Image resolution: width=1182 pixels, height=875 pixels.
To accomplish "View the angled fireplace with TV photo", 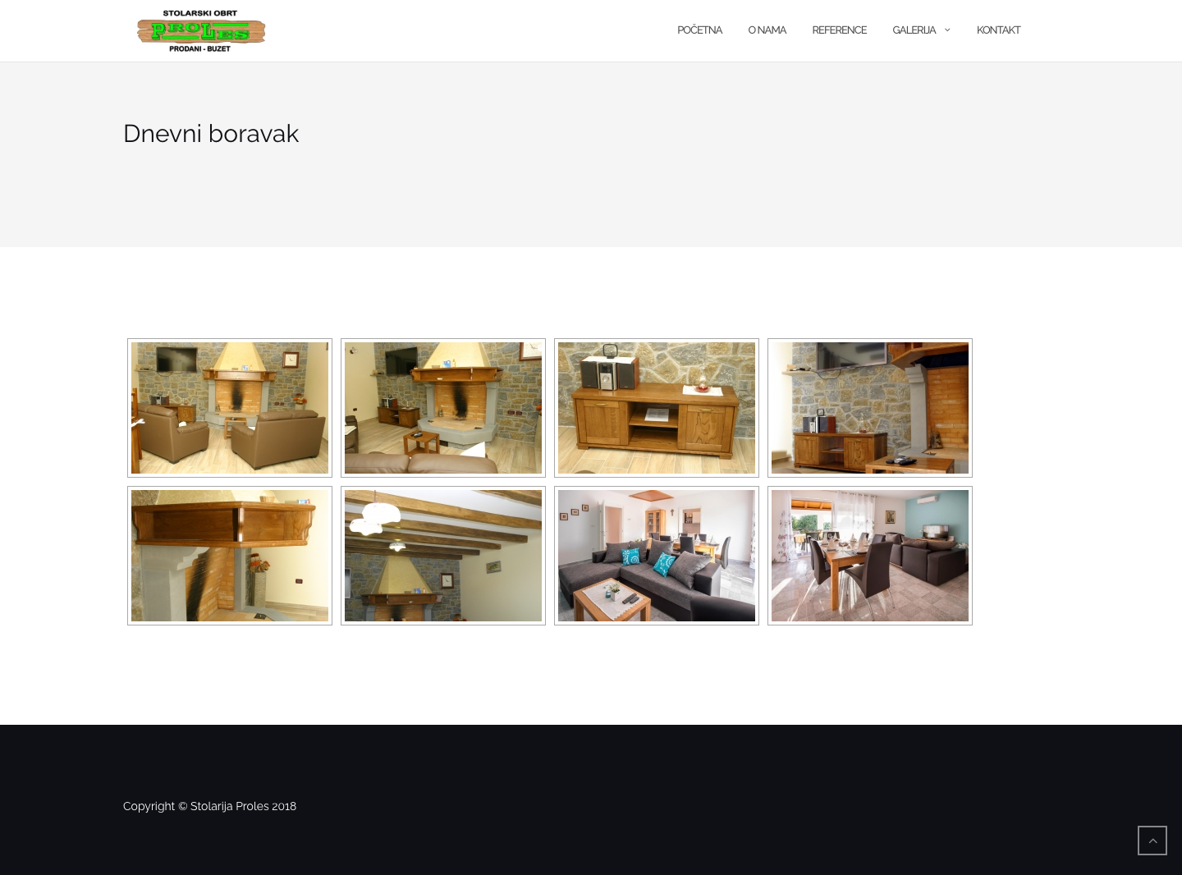I will point(443,408).
